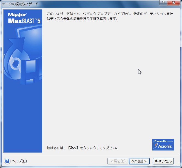
Task: Close the データの復元ウィザード window
Action: click(x=174, y=3)
